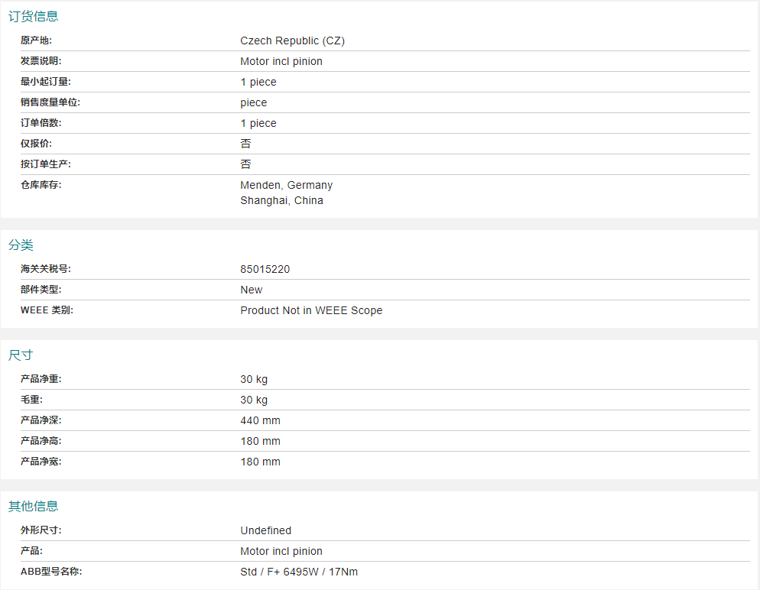This screenshot has height=590, width=760.
Task: Select the Product Not in WEEE Scope text
Action: [x=311, y=310]
